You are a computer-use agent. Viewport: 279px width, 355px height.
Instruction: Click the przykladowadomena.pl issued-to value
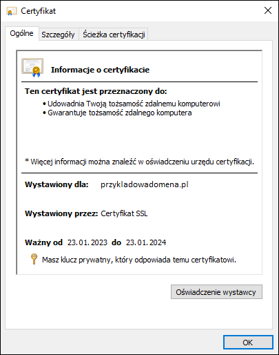pyautogui.click(x=145, y=184)
